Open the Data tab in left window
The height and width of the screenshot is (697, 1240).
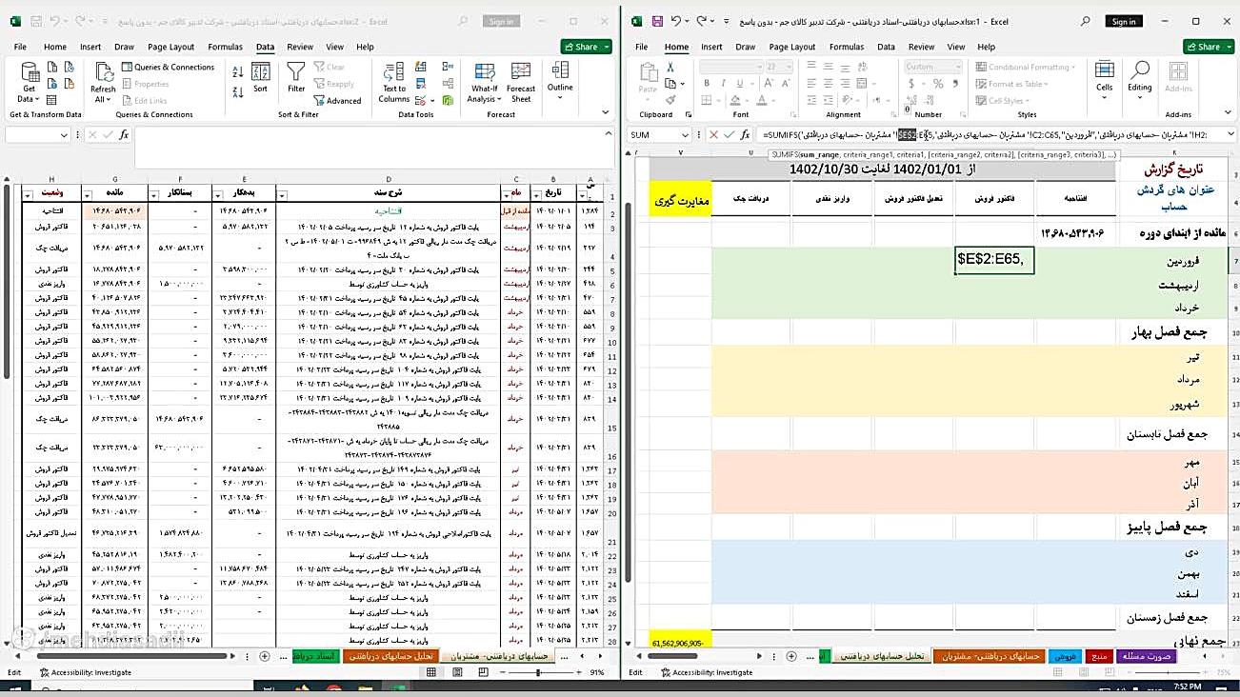[x=265, y=47]
